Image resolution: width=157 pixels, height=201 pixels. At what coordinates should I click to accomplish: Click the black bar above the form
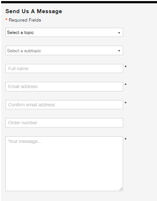pos(79,2)
